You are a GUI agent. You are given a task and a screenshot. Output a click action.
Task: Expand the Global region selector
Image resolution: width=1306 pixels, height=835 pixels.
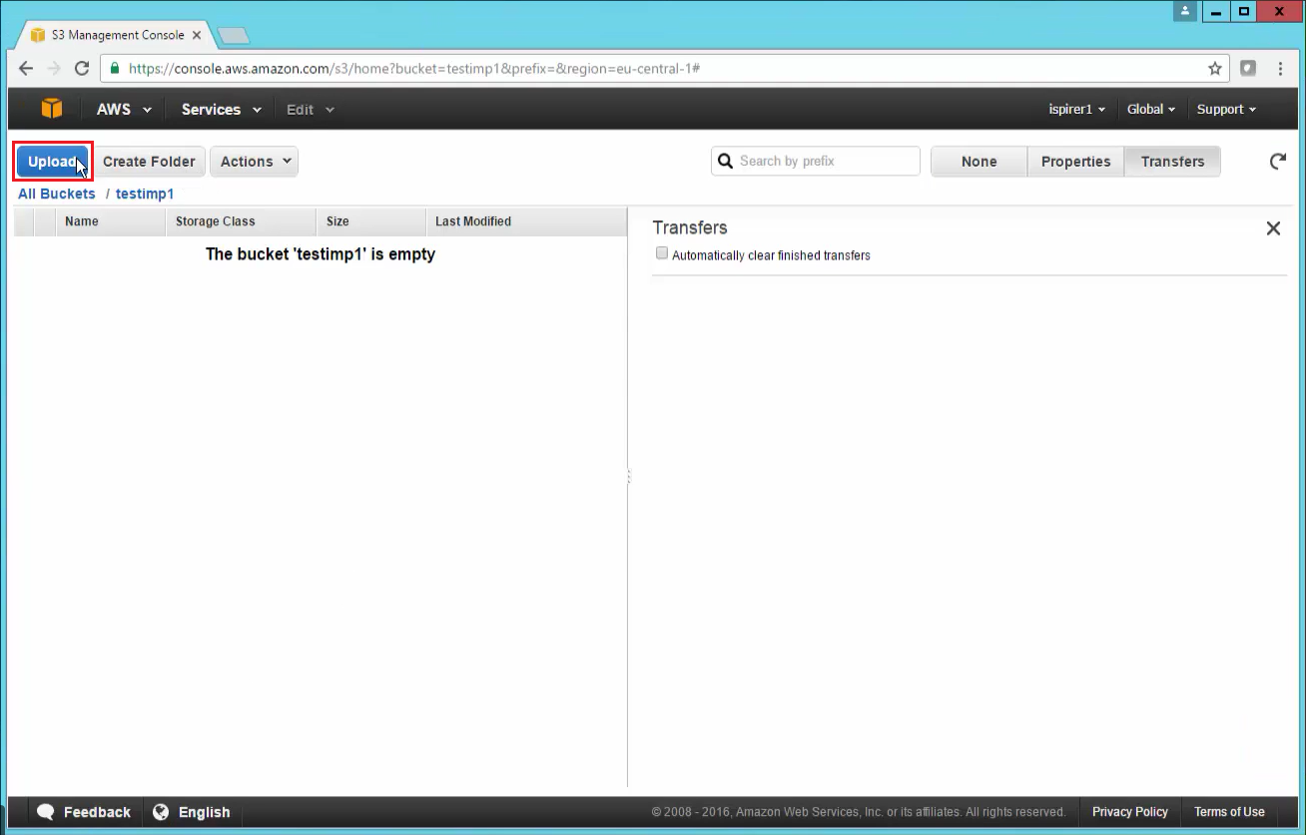(1150, 110)
